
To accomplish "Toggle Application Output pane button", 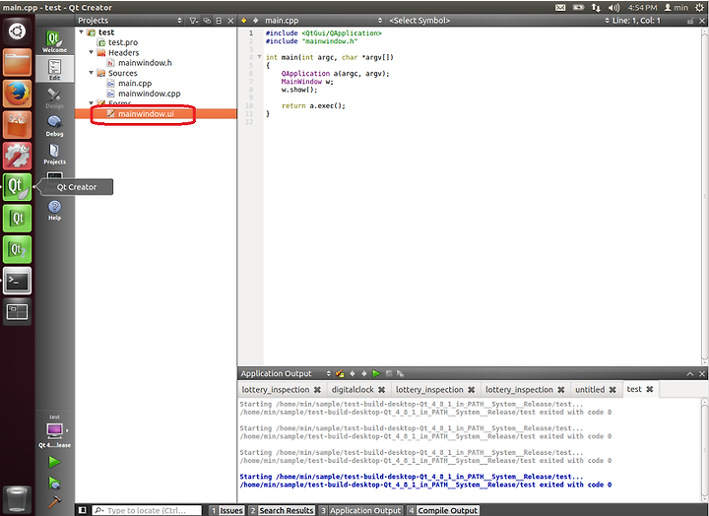I will (360, 510).
